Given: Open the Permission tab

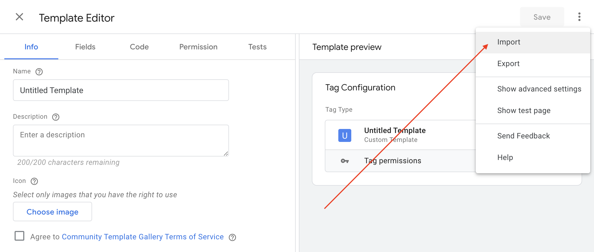Looking at the screenshot, I should (198, 47).
